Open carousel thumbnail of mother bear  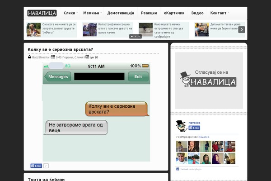(x=146, y=29)
